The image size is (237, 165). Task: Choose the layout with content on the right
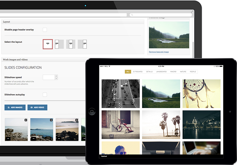pyautogui.click(x=82, y=44)
